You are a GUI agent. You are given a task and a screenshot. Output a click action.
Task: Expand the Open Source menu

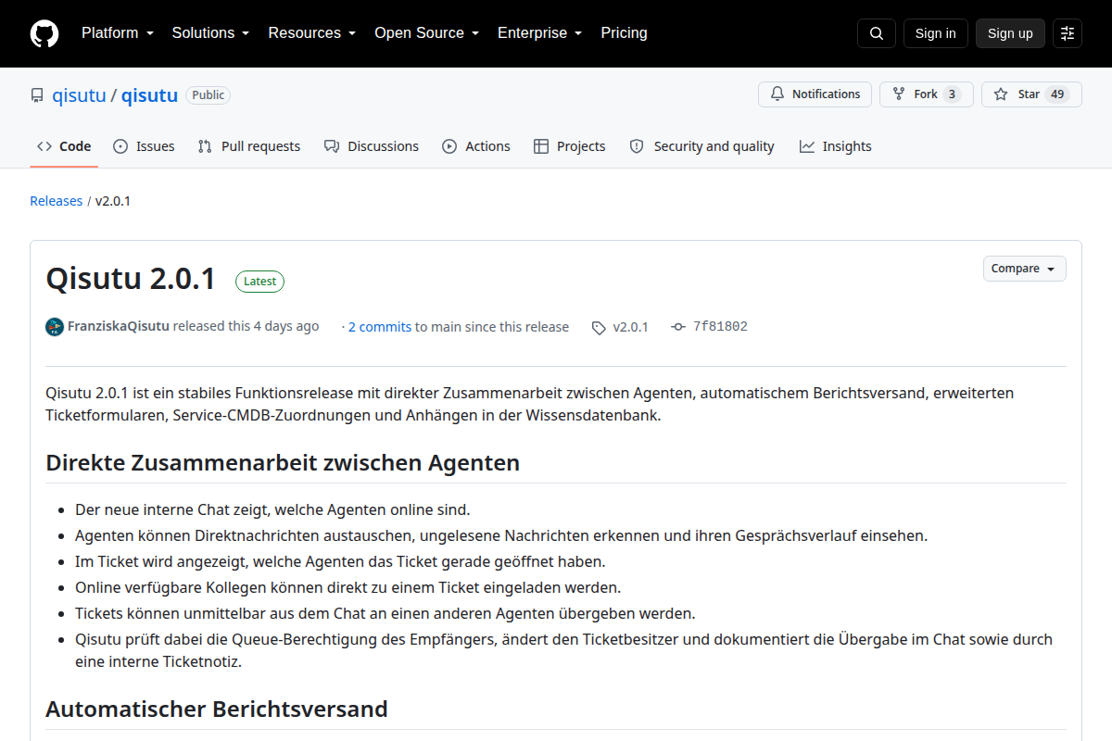[x=426, y=33]
